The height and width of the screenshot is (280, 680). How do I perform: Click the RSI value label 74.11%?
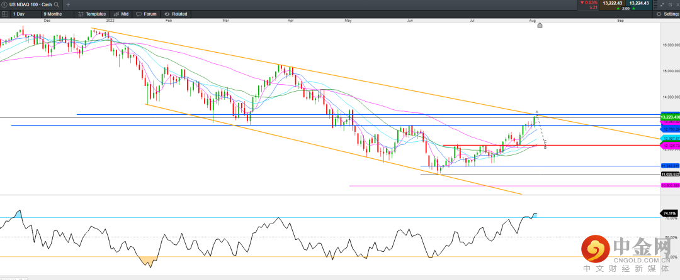pos(669,213)
